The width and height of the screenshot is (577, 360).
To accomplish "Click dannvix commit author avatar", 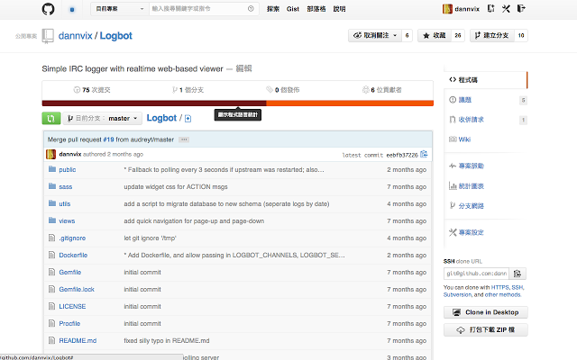I will (x=50, y=154).
